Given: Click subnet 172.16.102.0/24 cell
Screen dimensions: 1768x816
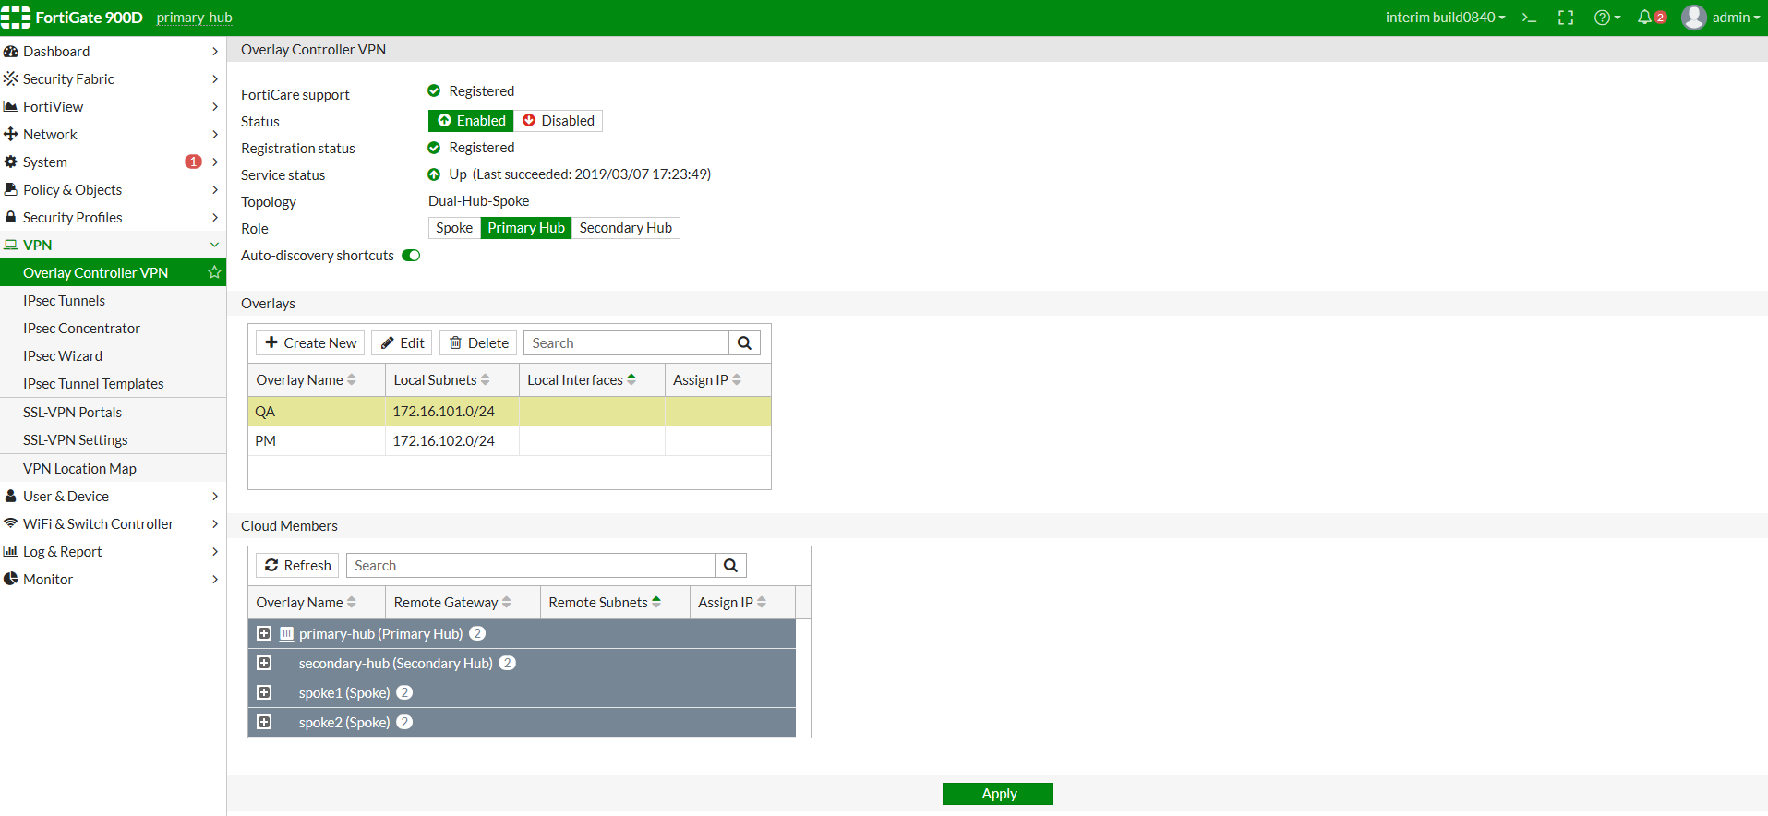Looking at the screenshot, I should 452,441.
